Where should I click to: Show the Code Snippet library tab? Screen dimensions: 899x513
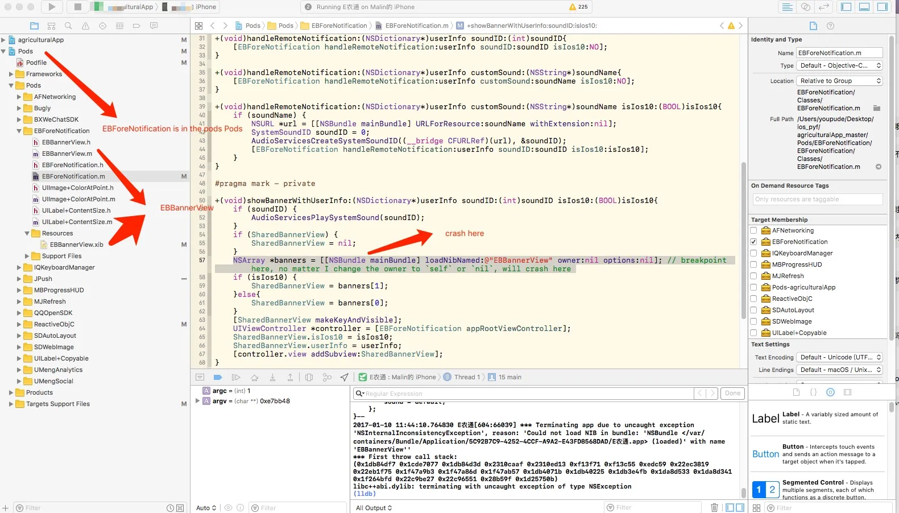coord(813,392)
